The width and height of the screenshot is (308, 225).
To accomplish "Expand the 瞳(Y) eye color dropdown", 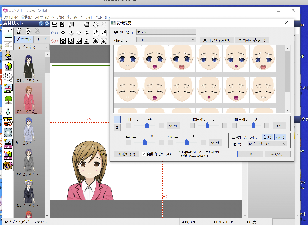I will click(x=267, y=144).
